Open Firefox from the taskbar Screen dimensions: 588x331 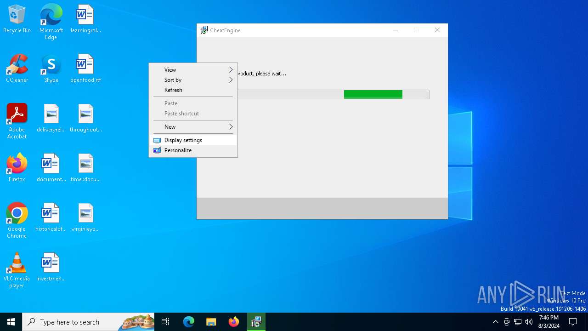pyautogui.click(x=234, y=322)
